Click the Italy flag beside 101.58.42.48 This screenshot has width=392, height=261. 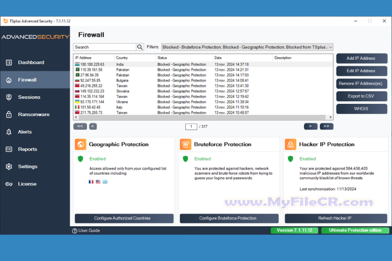pos(77,107)
